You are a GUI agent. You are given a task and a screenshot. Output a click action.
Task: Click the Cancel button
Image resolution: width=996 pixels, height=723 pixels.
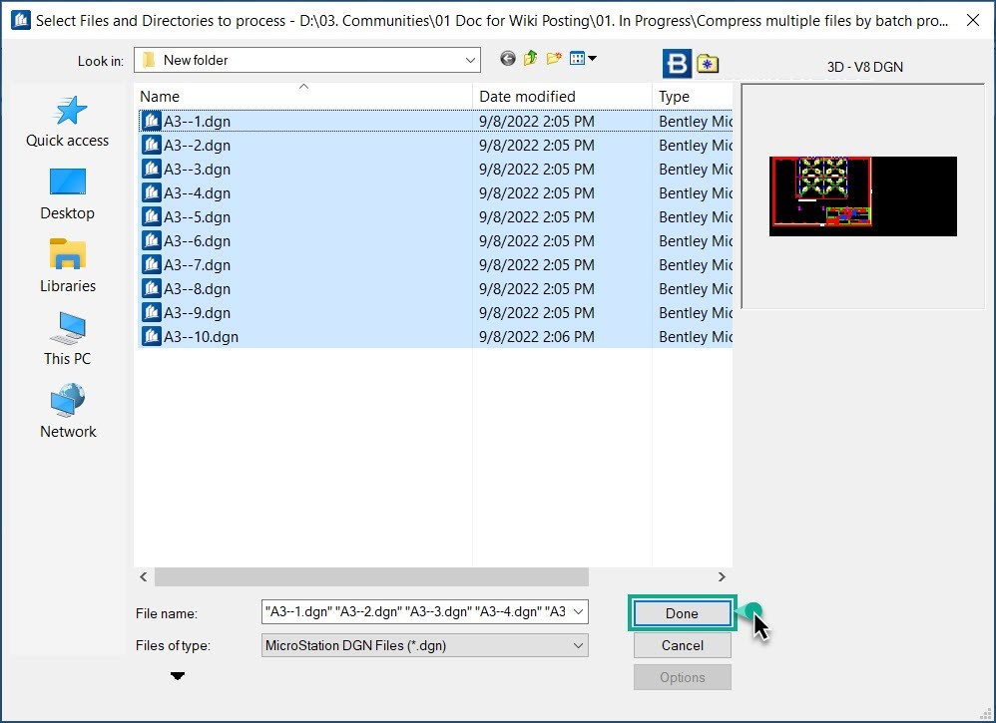[x=683, y=645]
